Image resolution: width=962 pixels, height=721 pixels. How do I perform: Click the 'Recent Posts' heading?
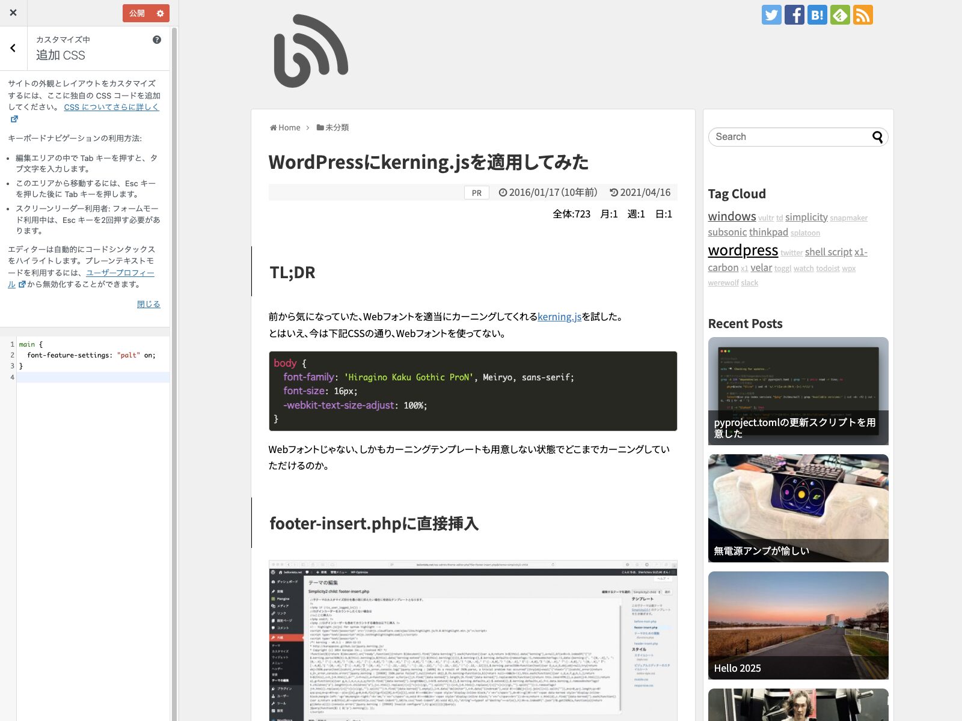click(x=745, y=323)
